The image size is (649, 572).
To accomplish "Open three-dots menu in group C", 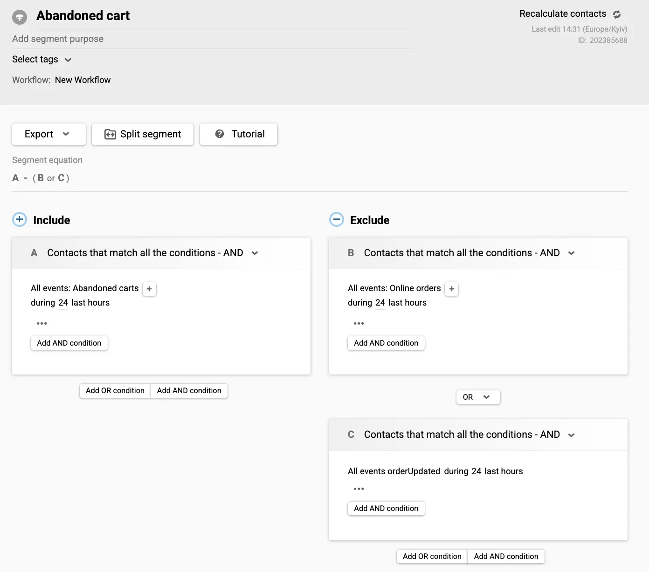I will click(359, 489).
